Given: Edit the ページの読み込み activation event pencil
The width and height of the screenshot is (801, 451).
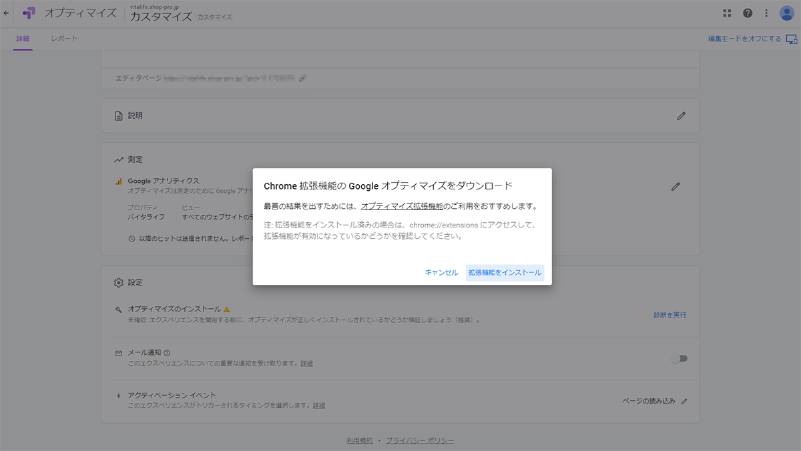Looking at the screenshot, I should tap(684, 401).
